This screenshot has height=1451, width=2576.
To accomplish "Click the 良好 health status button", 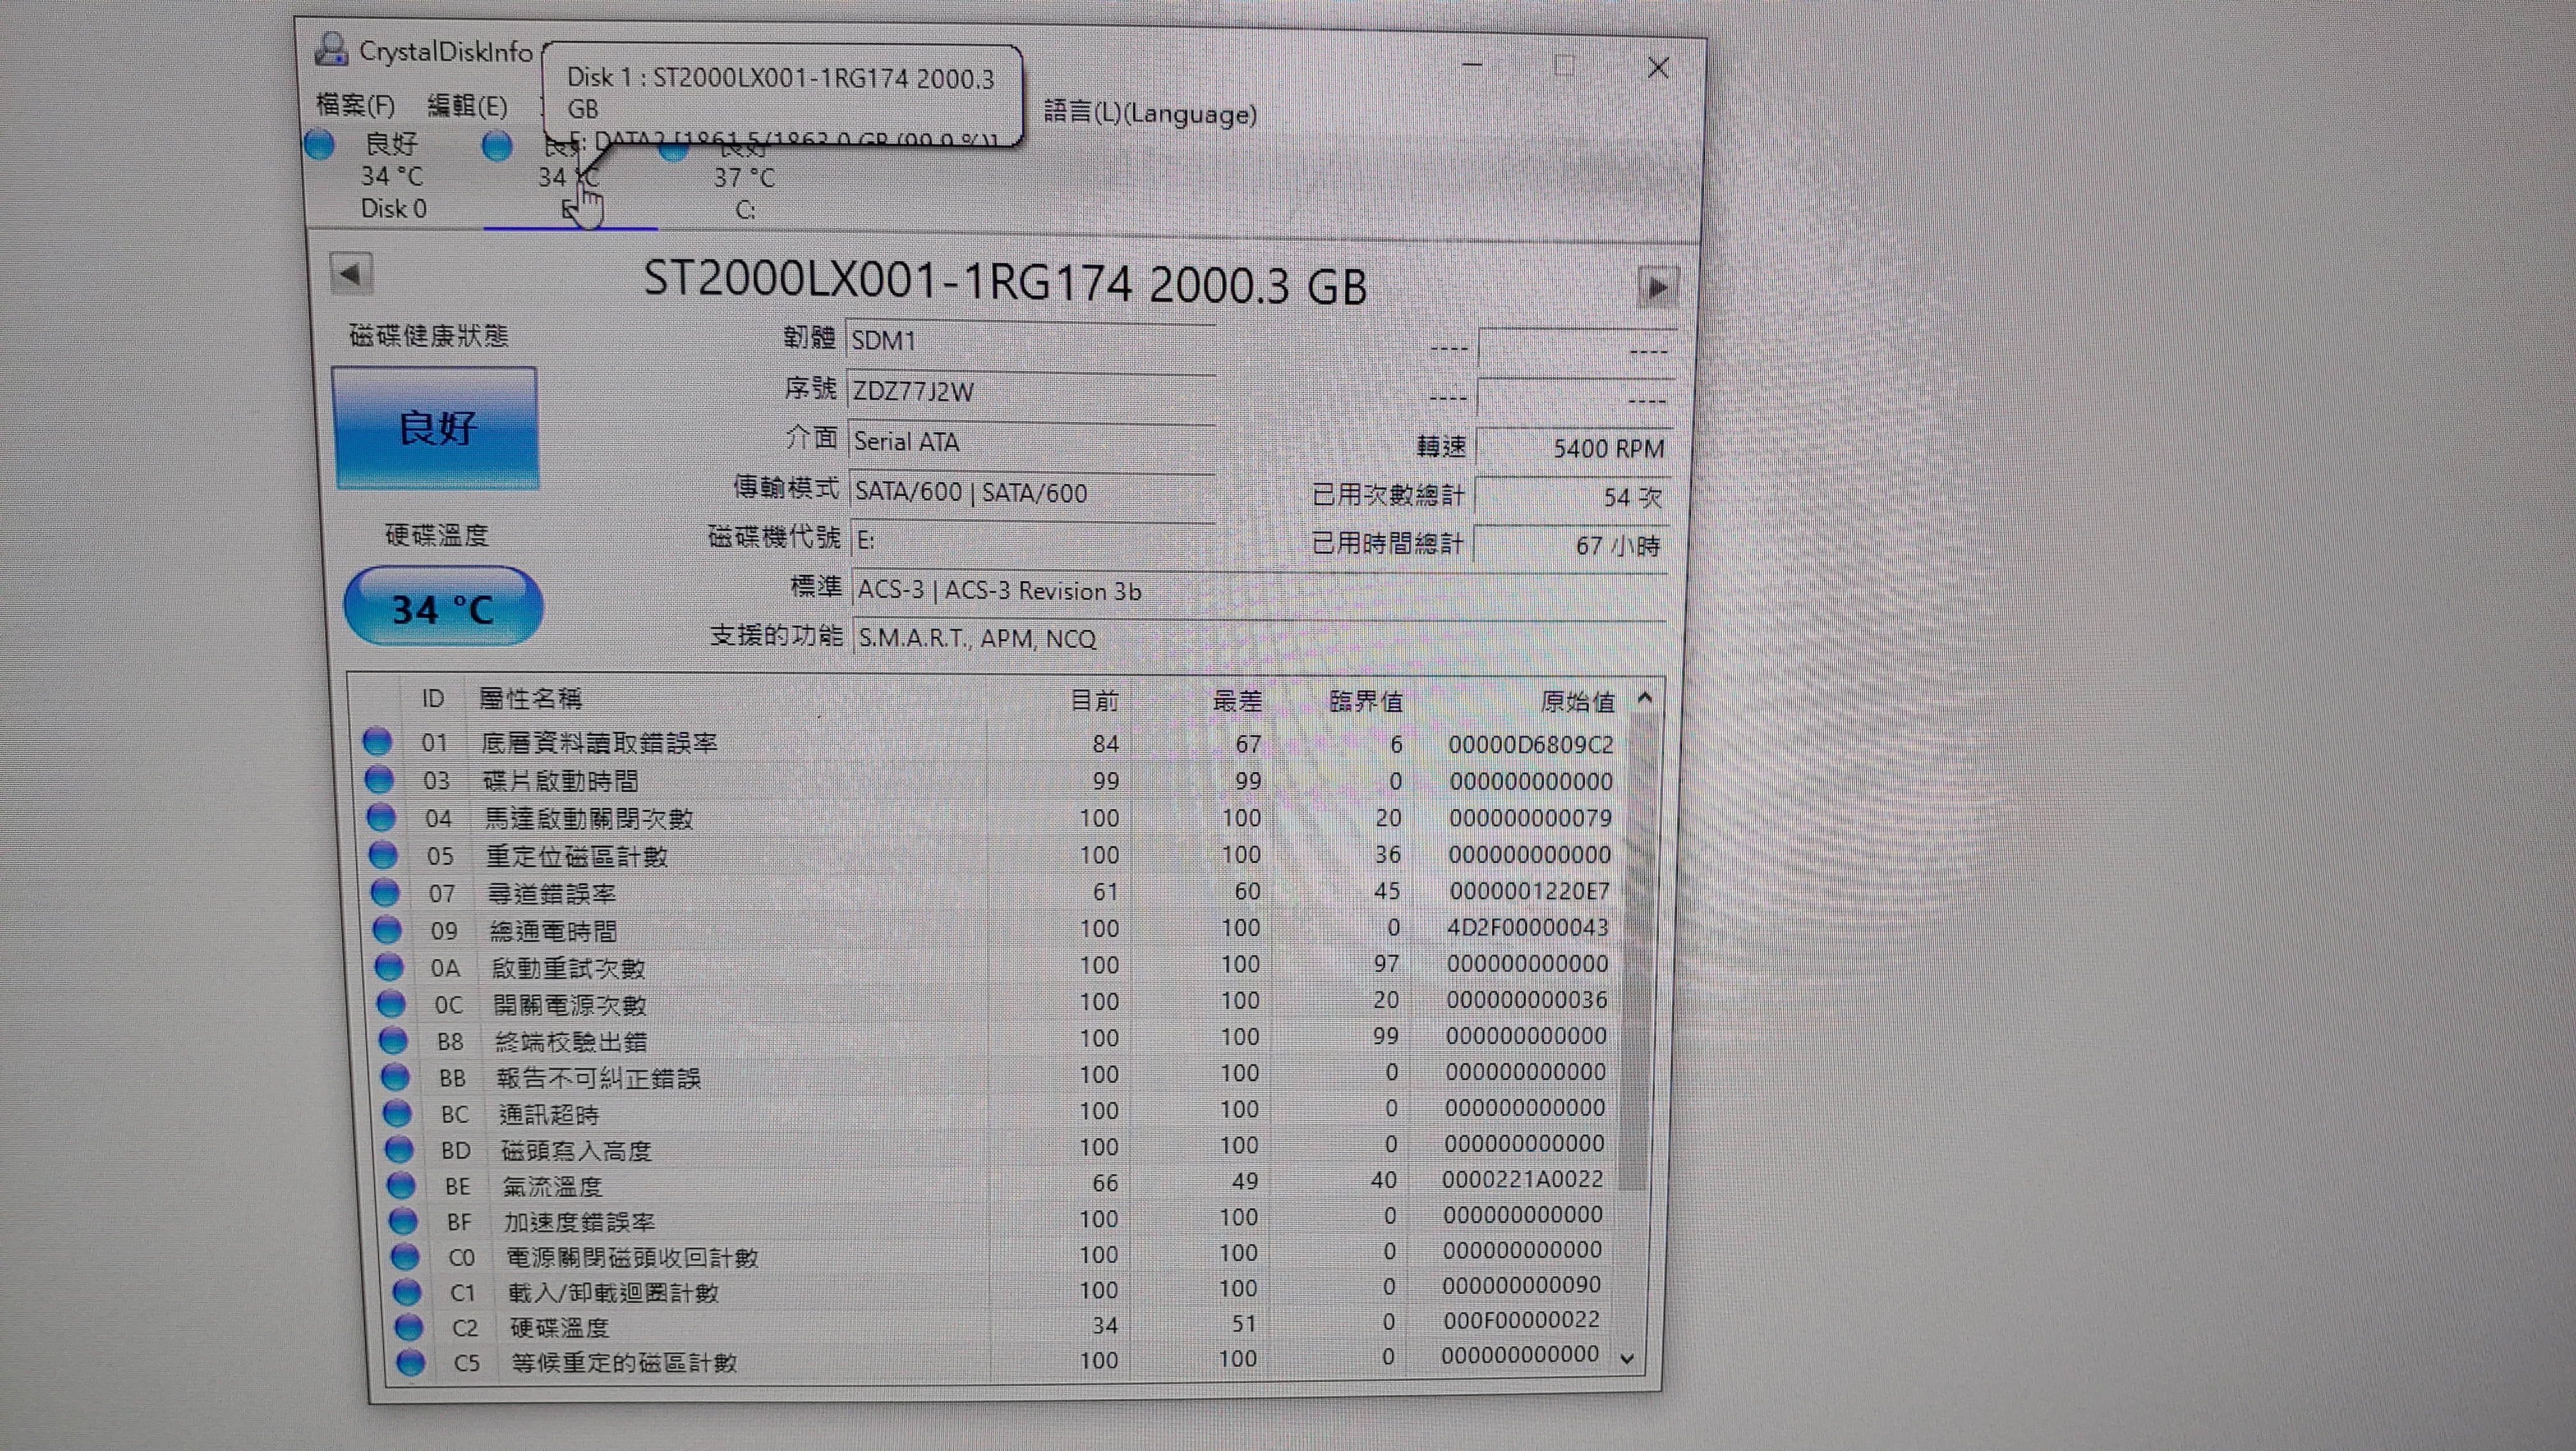I will pos(436,428).
